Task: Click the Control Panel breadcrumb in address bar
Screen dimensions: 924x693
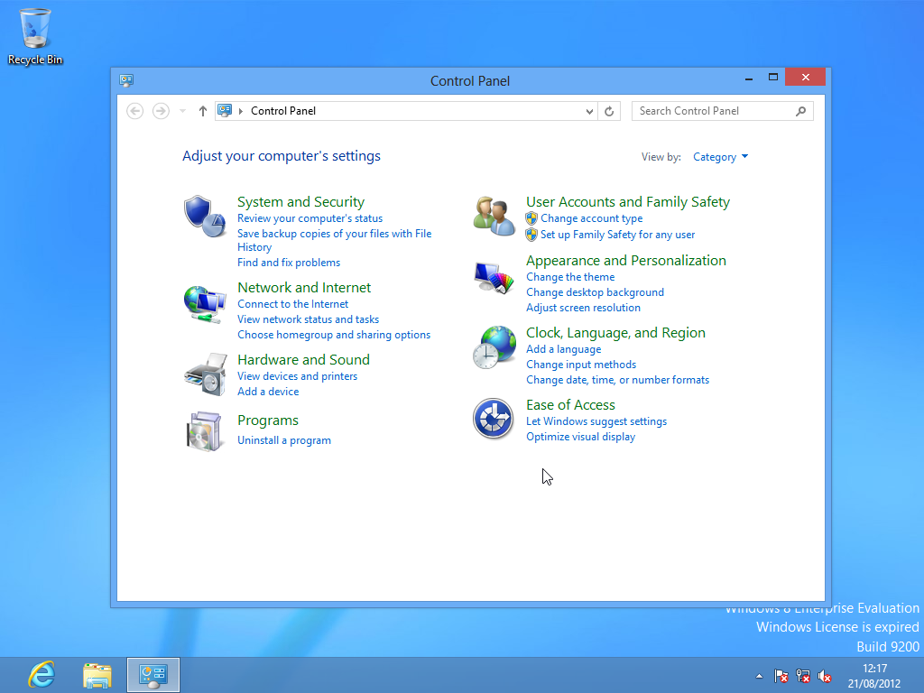Action: point(283,111)
